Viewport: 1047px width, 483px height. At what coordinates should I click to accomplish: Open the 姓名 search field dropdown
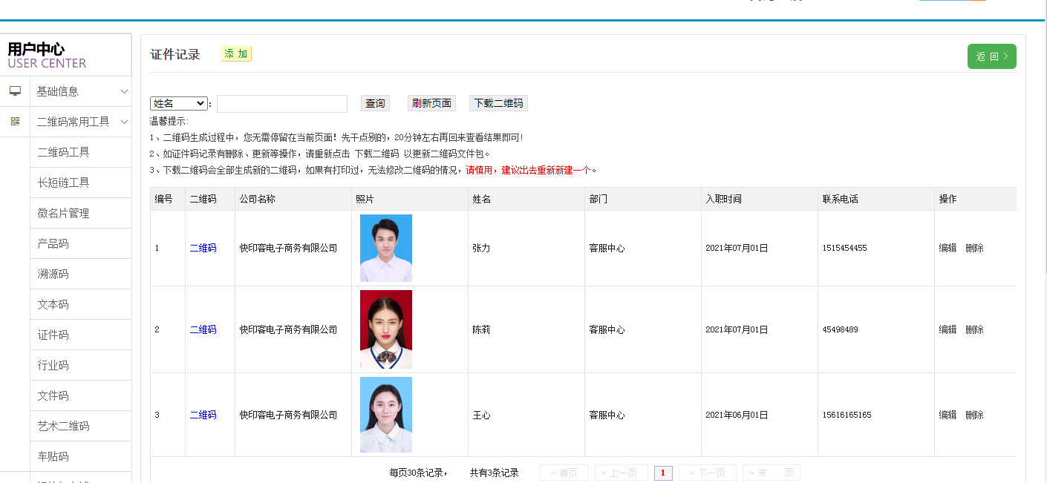click(179, 103)
